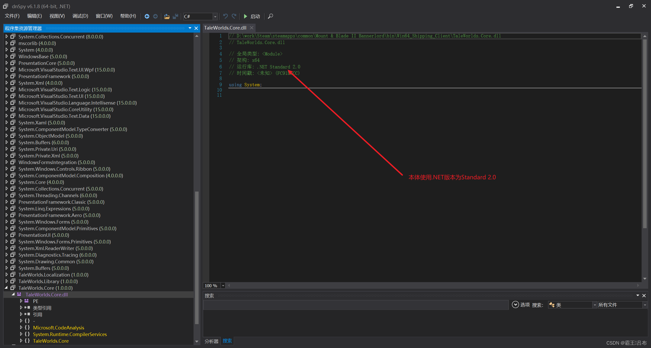Click the TaleWorlds.Core.dll module icon
The image size is (651, 348).
[19, 294]
